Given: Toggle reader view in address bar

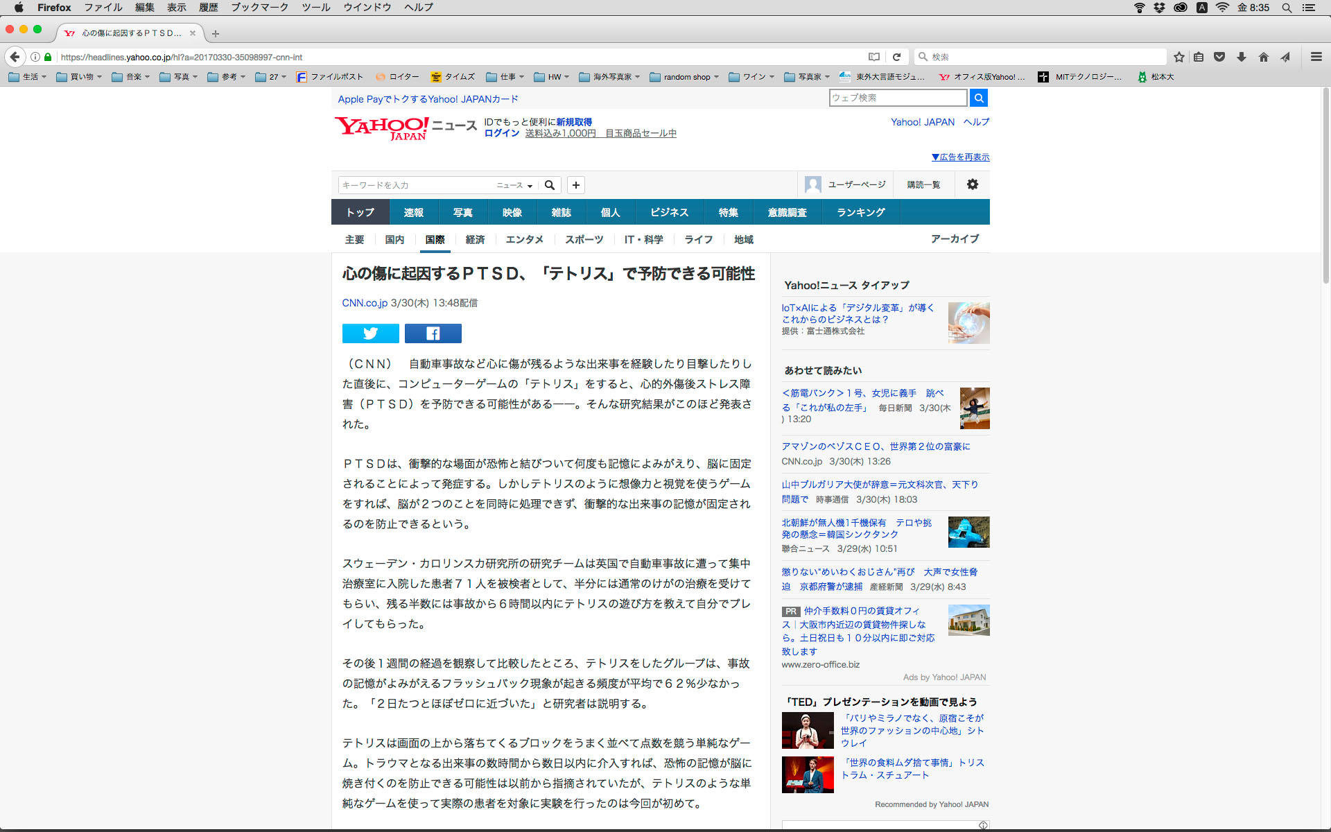Looking at the screenshot, I should pyautogui.click(x=874, y=57).
